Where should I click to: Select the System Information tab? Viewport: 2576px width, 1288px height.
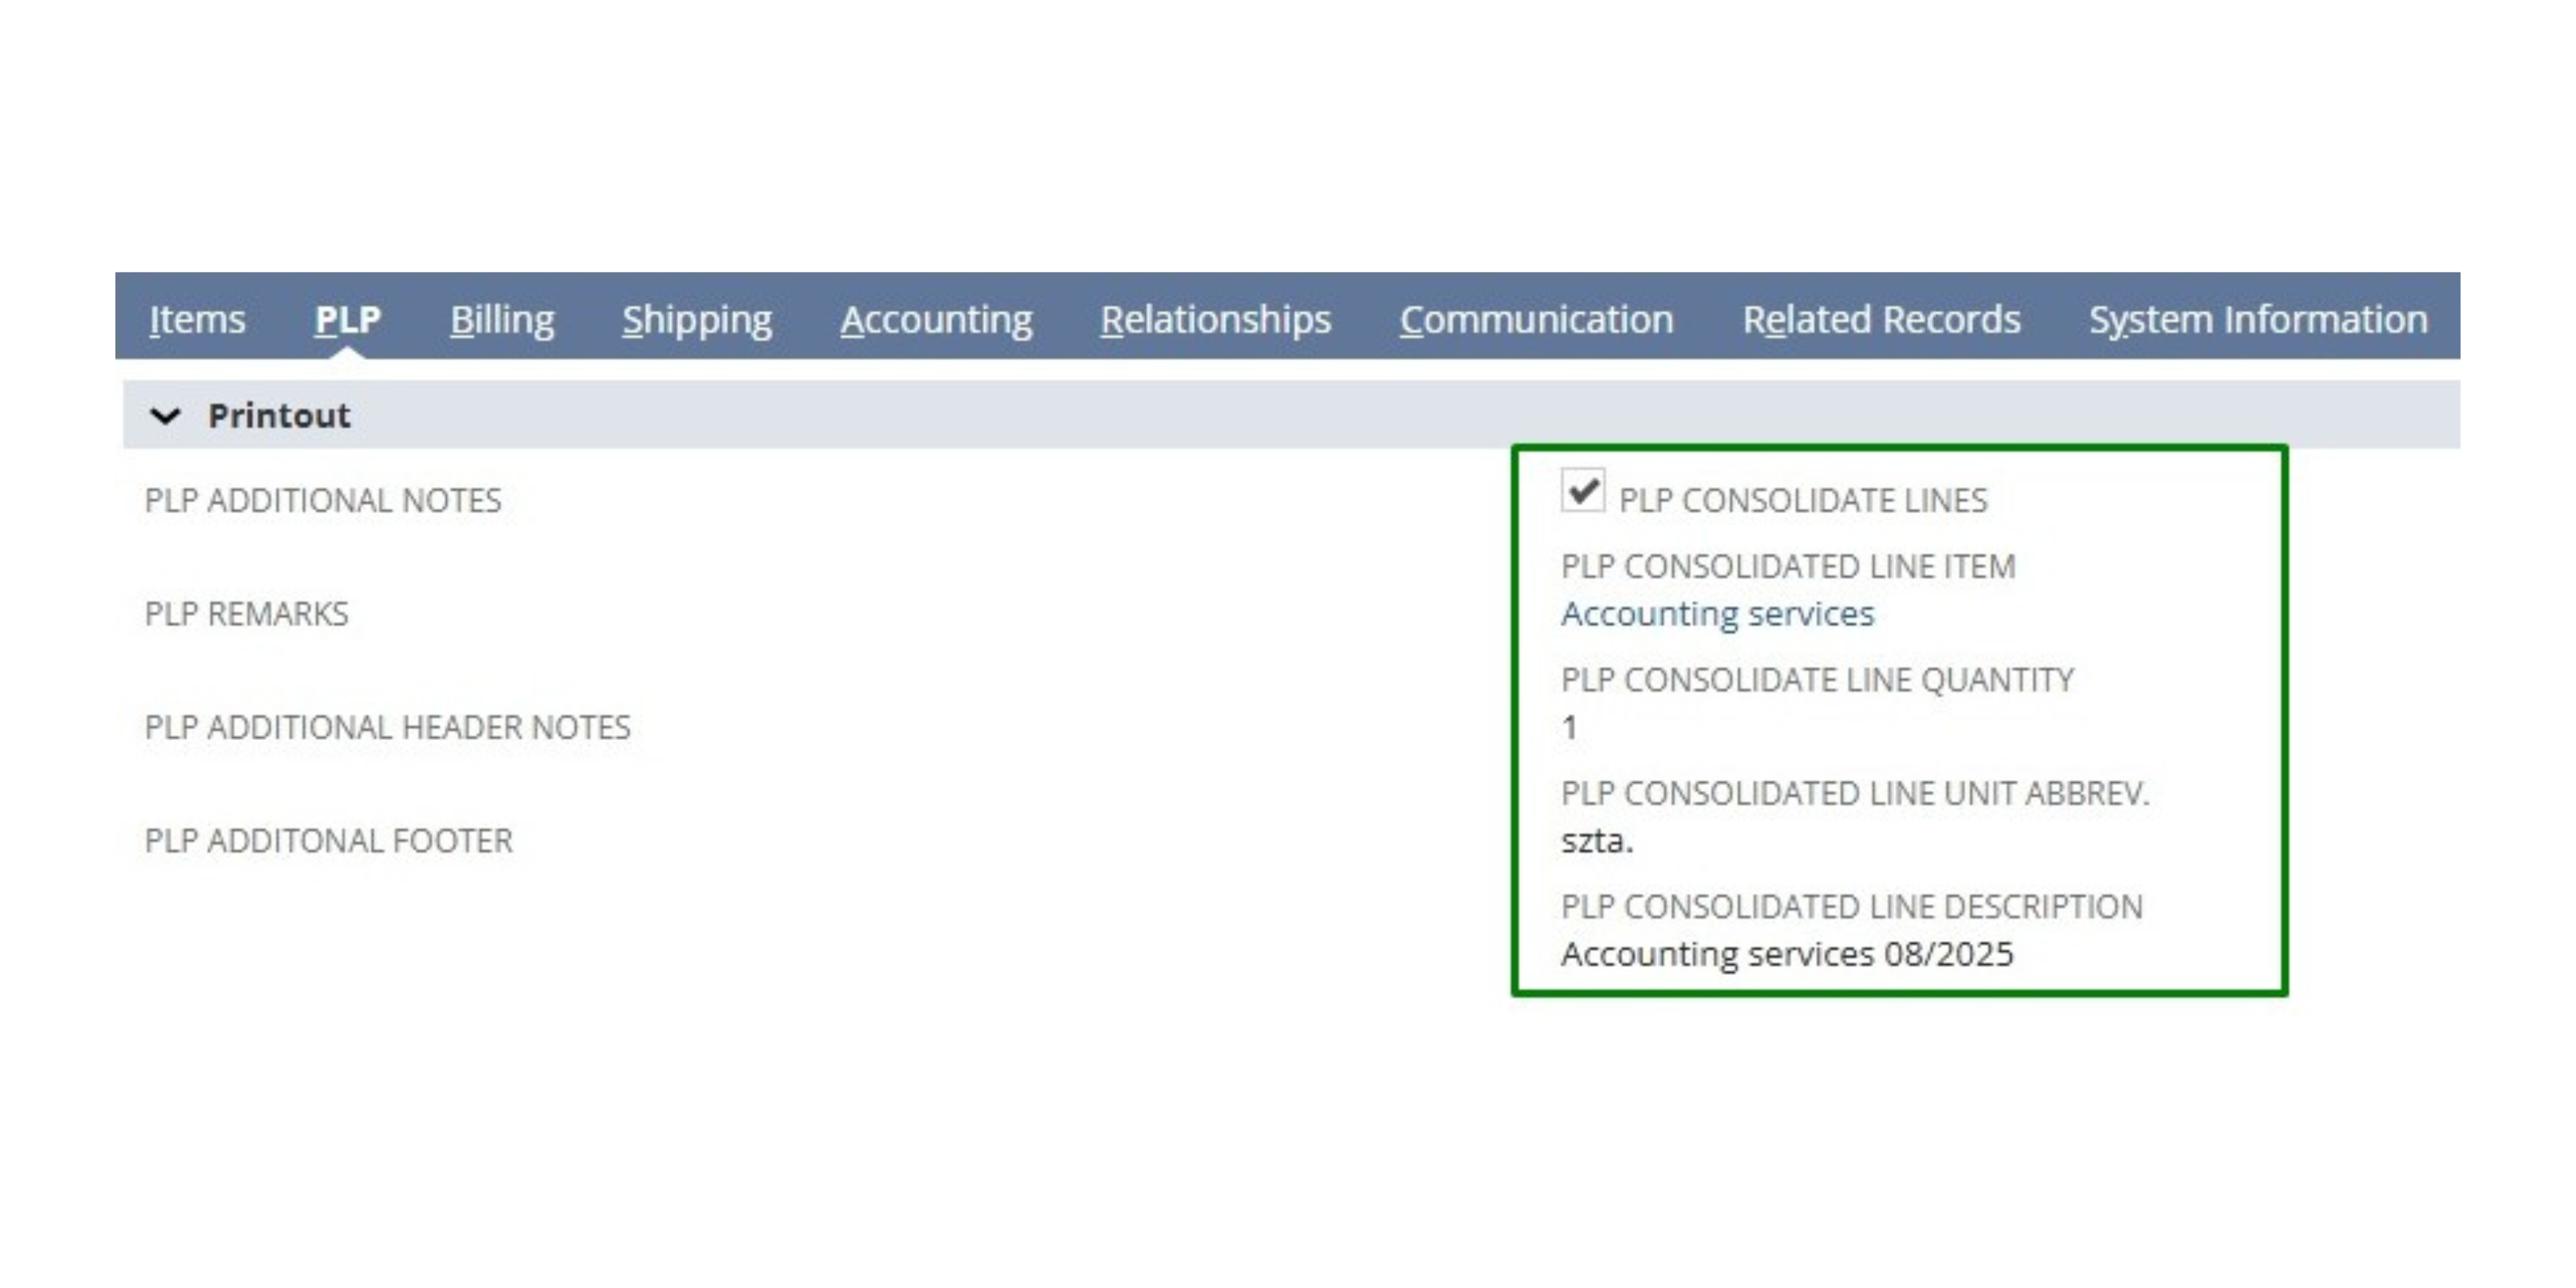[2258, 320]
